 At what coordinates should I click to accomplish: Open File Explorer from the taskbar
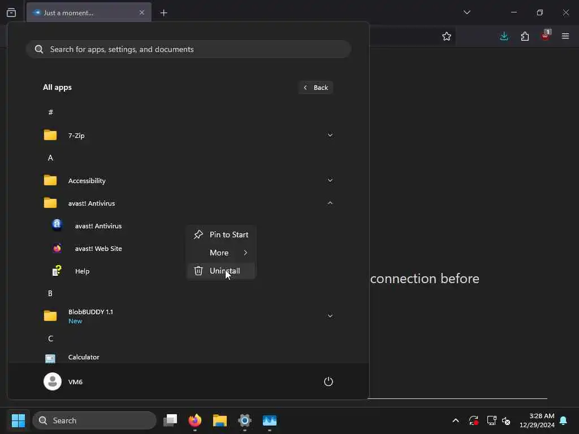point(220,420)
